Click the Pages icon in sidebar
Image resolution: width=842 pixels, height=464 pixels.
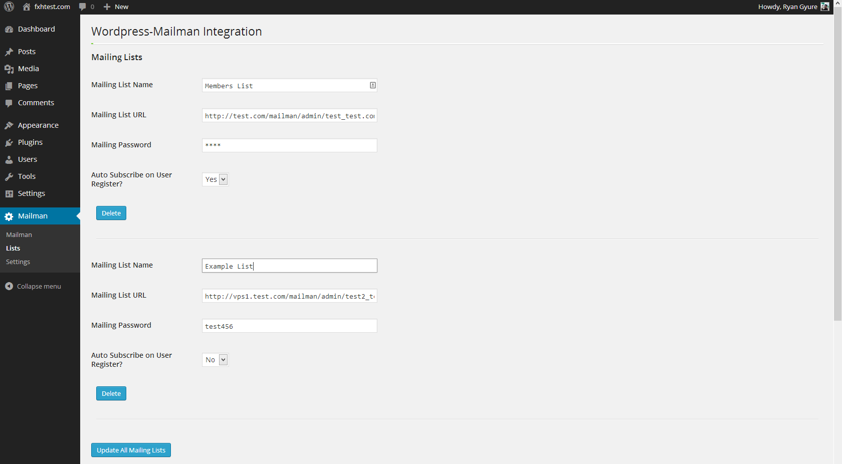click(x=9, y=86)
